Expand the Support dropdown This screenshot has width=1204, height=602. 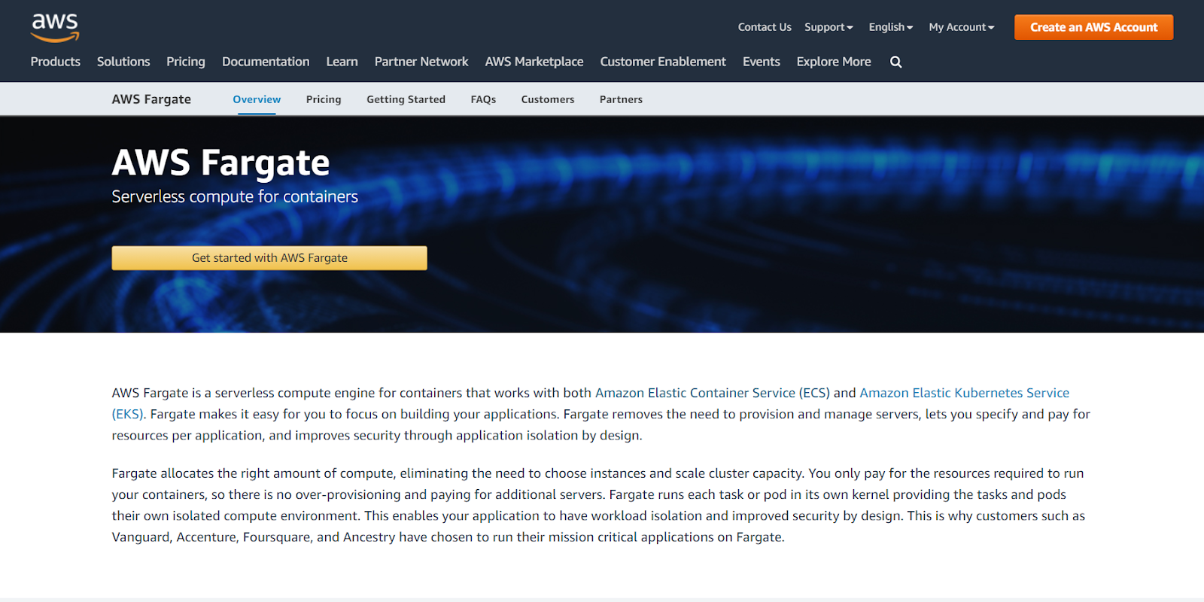pyautogui.click(x=829, y=27)
